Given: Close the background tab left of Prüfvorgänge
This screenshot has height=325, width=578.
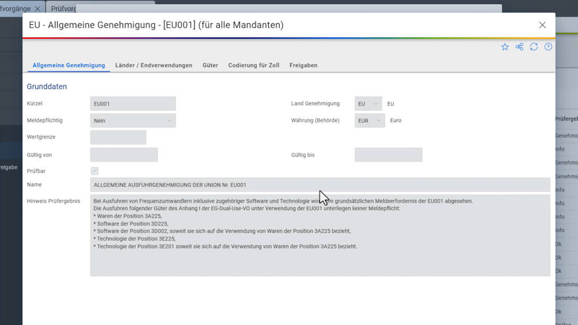Looking at the screenshot, I should (x=38, y=9).
